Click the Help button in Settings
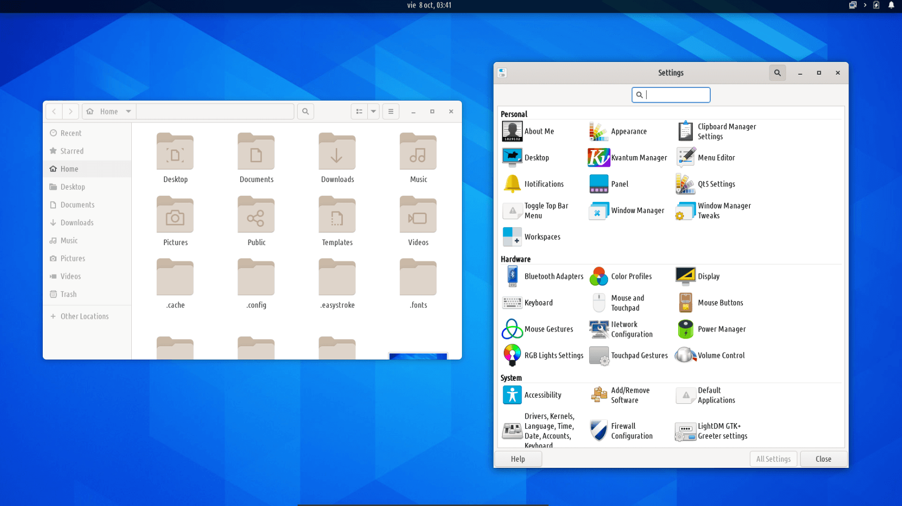This screenshot has width=902, height=506. (518, 459)
